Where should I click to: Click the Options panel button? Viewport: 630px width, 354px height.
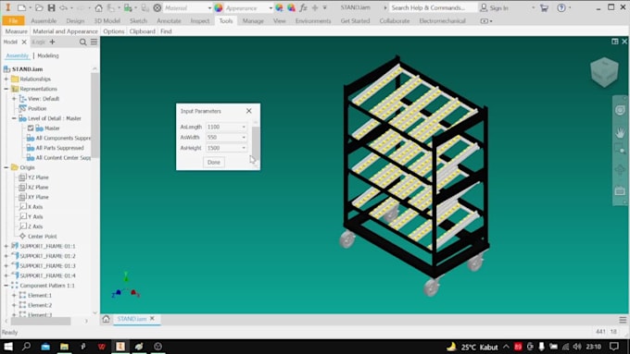[x=114, y=31]
